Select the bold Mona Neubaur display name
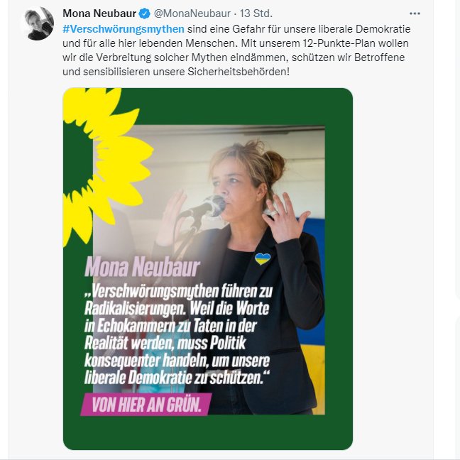This screenshot has height=460, width=460. [99, 13]
